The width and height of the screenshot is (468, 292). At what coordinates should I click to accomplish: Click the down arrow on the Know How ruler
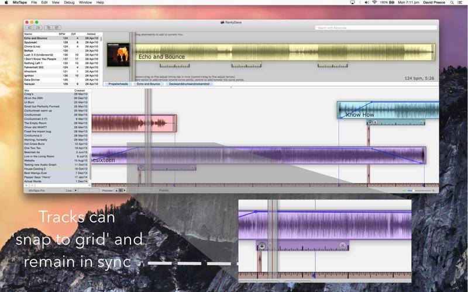point(375,123)
